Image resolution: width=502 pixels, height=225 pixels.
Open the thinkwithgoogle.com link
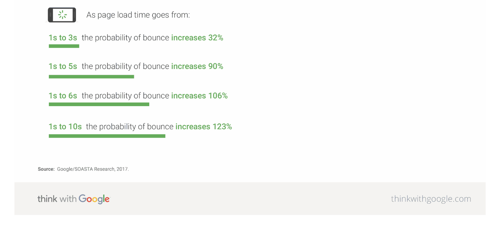click(x=431, y=199)
